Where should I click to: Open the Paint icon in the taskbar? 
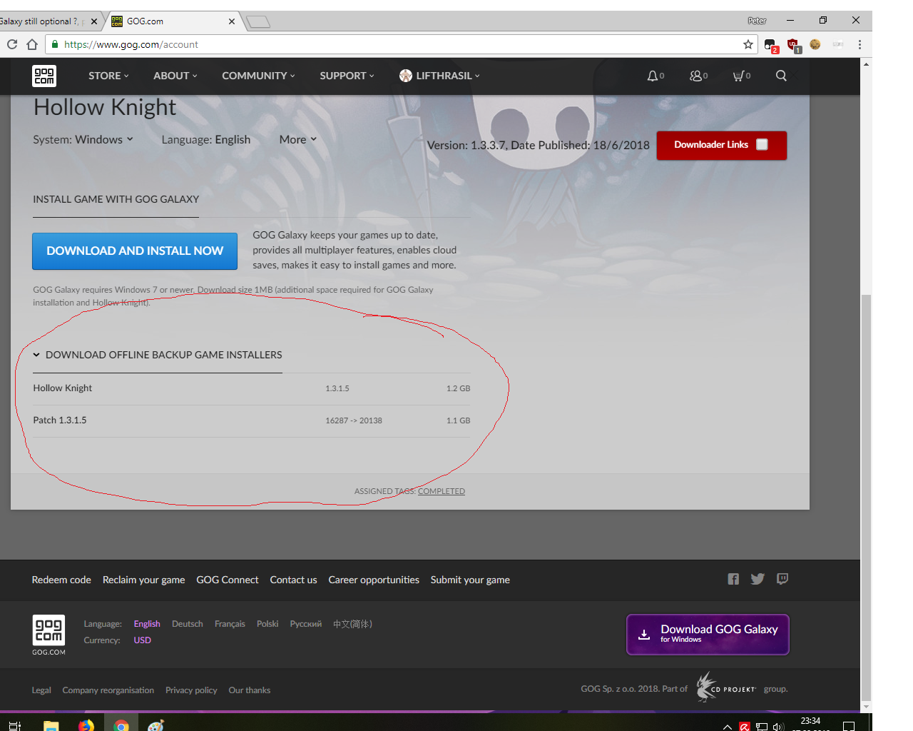156,726
